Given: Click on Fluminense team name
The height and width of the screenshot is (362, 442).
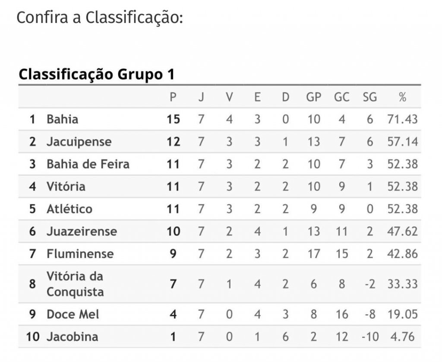Looking at the screenshot, I should point(80,254).
